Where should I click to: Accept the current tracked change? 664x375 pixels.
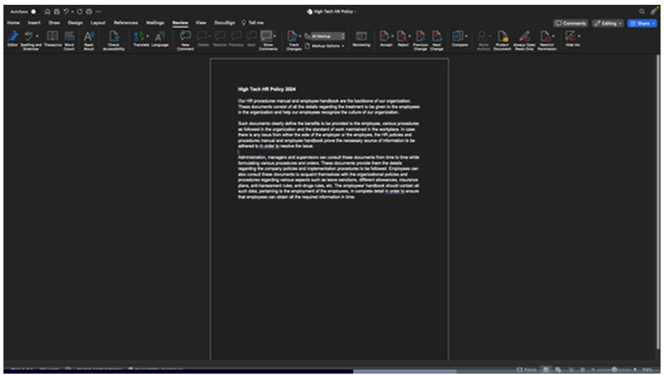pyautogui.click(x=385, y=40)
